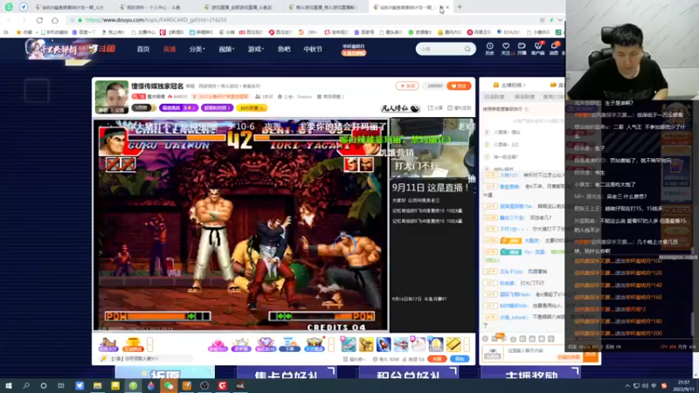Open File Explorer from taskbar
Viewport: 699px width, 393px height.
coord(97,385)
